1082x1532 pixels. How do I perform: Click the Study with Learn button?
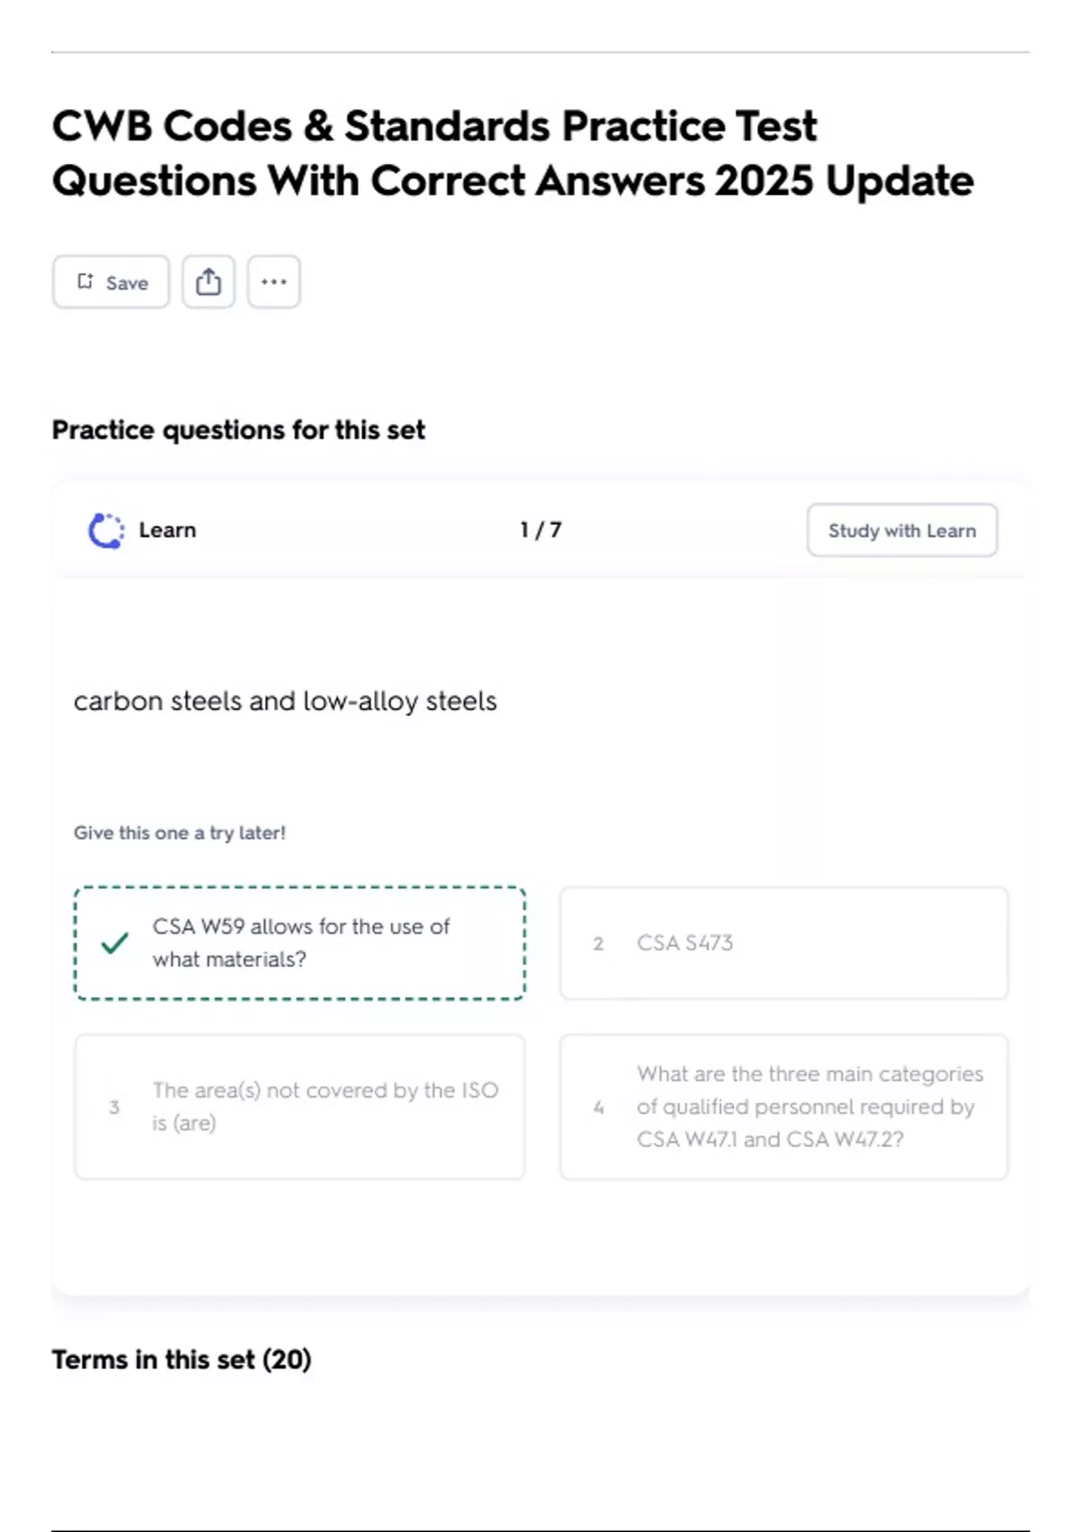click(902, 531)
